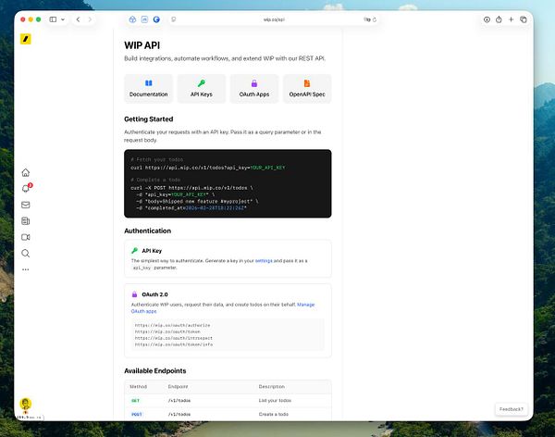Click the 'List your todos' description
Viewport: 555px width, 437px height.
pos(275,401)
